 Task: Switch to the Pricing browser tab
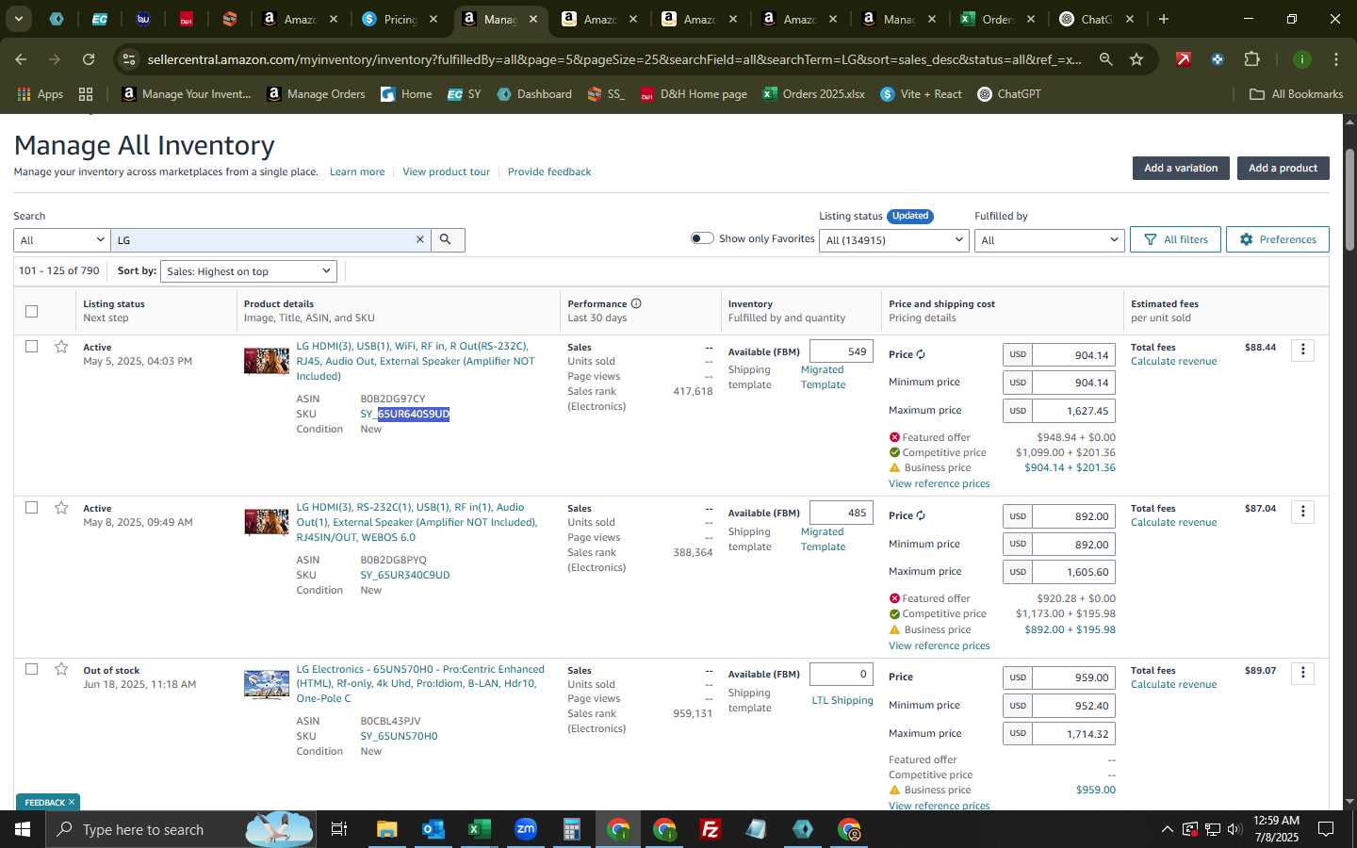401,19
